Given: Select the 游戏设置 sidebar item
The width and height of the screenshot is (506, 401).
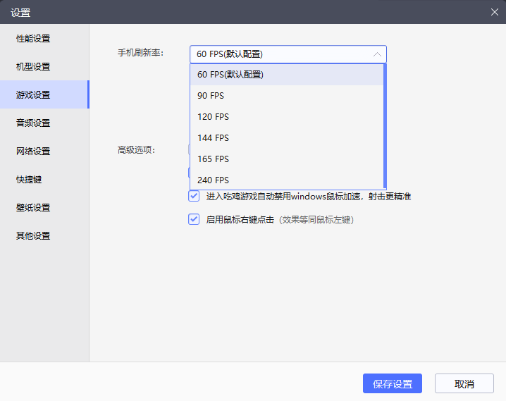Looking at the screenshot, I should point(44,94).
